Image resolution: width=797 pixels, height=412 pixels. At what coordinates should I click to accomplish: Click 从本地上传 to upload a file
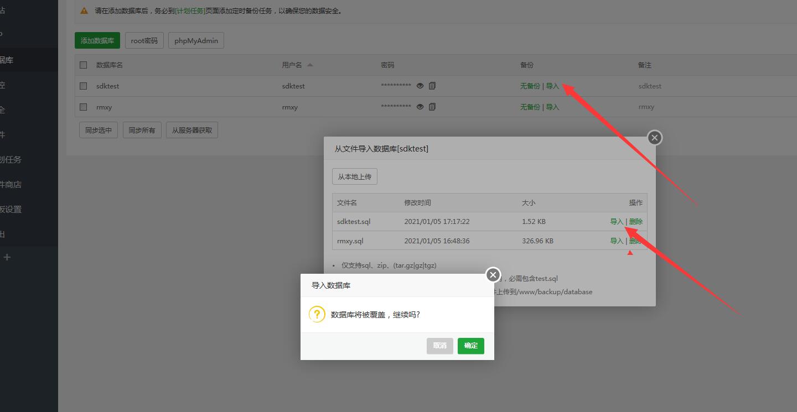tap(354, 176)
